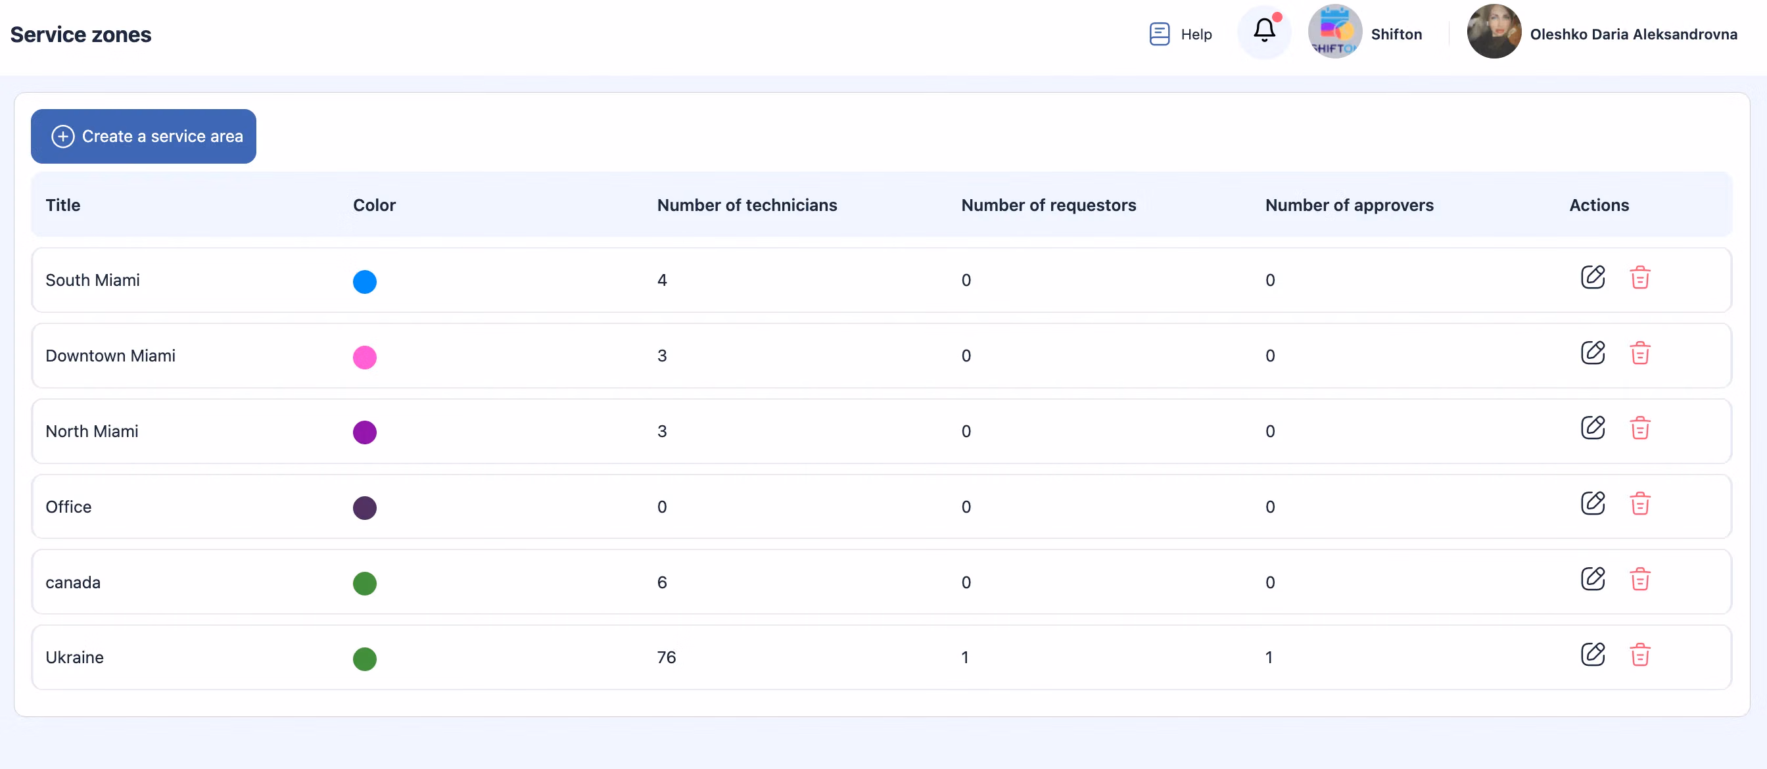The width and height of the screenshot is (1767, 769).
Task: Click the pink Downtown Miami color dot
Action: click(x=364, y=357)
